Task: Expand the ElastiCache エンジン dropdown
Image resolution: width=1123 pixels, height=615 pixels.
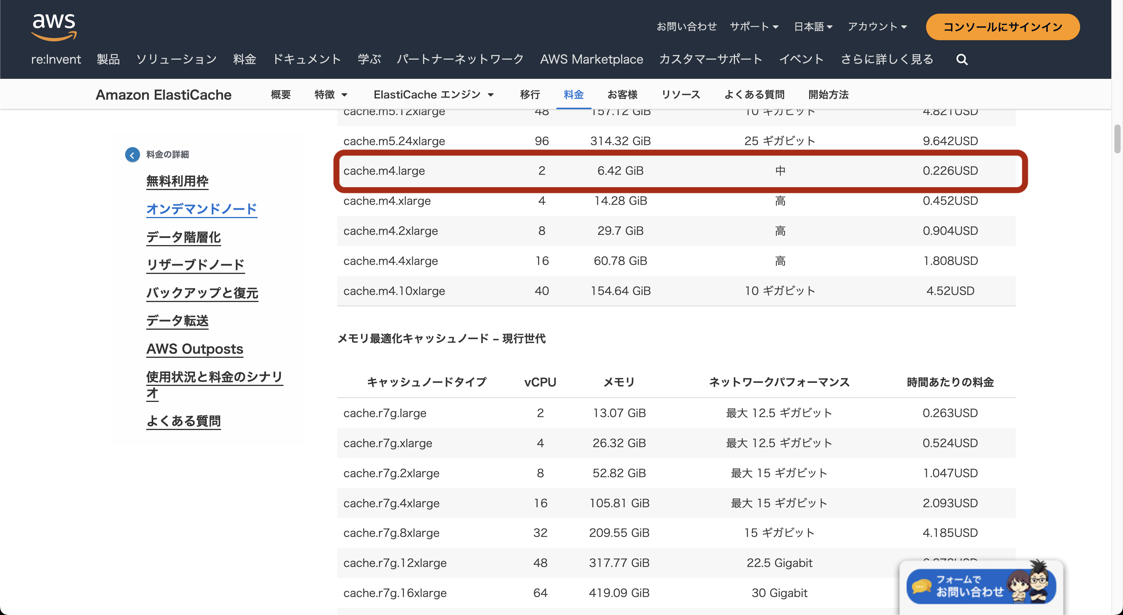Action: 433,95
